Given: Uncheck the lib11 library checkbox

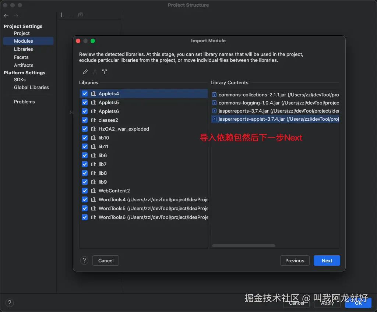Looking at the screenshot, I should pyautogui.click(x=85, y=146).
